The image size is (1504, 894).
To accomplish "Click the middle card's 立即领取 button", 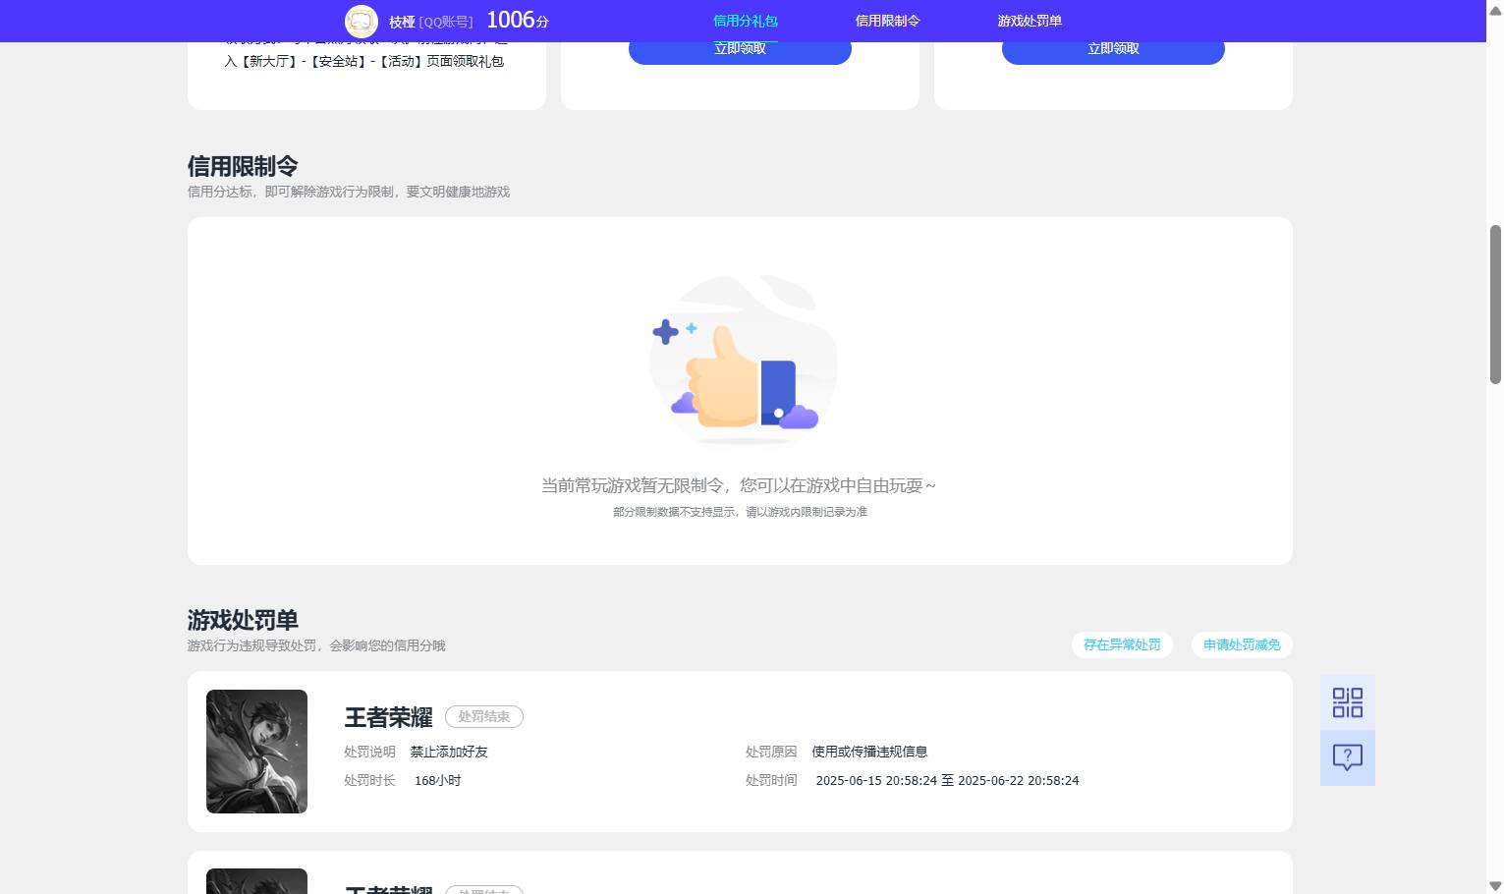I will [740, 50].
